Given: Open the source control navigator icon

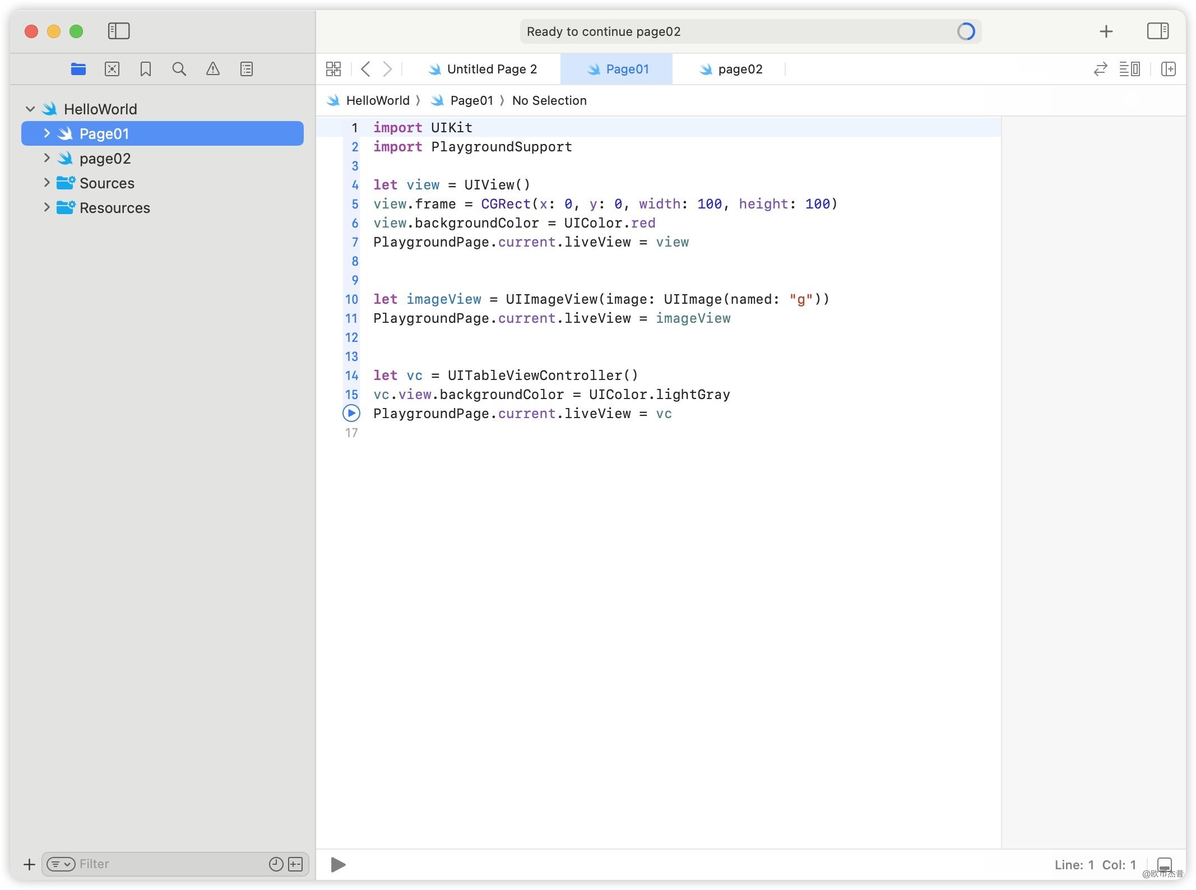Looking at the screenshot, I should click(112, 69).
